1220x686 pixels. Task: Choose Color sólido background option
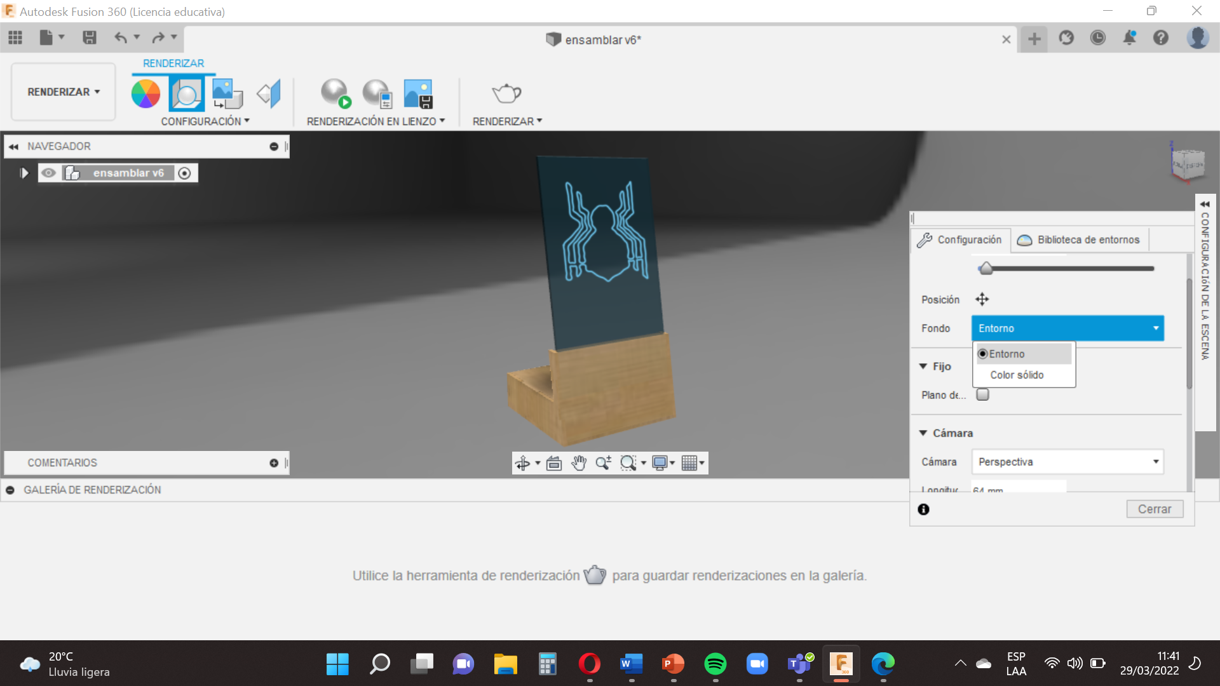pos(1016,375)
